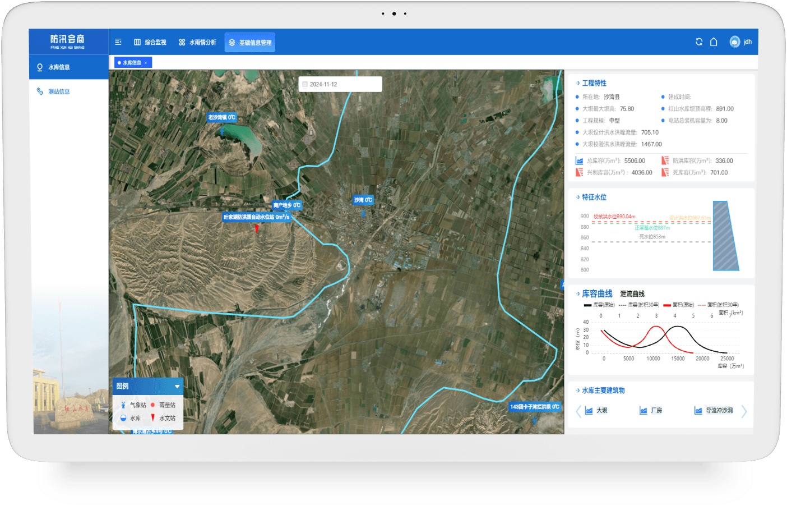
Task: Click the 防汛会商 logo
Action: tap(67, 41)
